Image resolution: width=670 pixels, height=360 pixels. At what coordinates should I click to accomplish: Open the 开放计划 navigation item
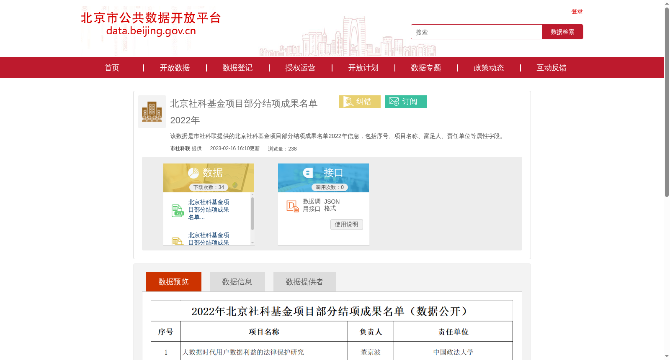click(363, 68)
